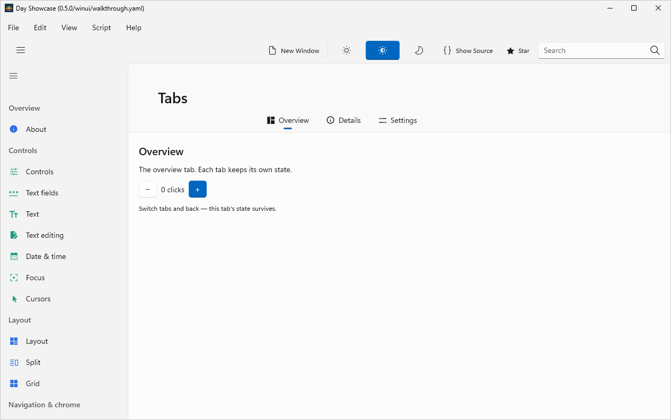Open the Script menu

tap(101, 28)
